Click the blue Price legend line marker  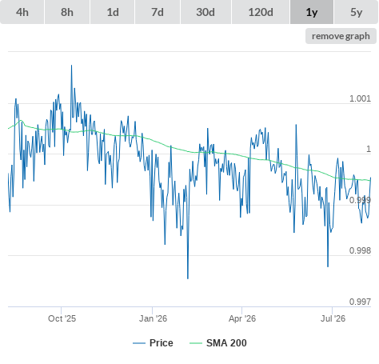click(139, 343)
